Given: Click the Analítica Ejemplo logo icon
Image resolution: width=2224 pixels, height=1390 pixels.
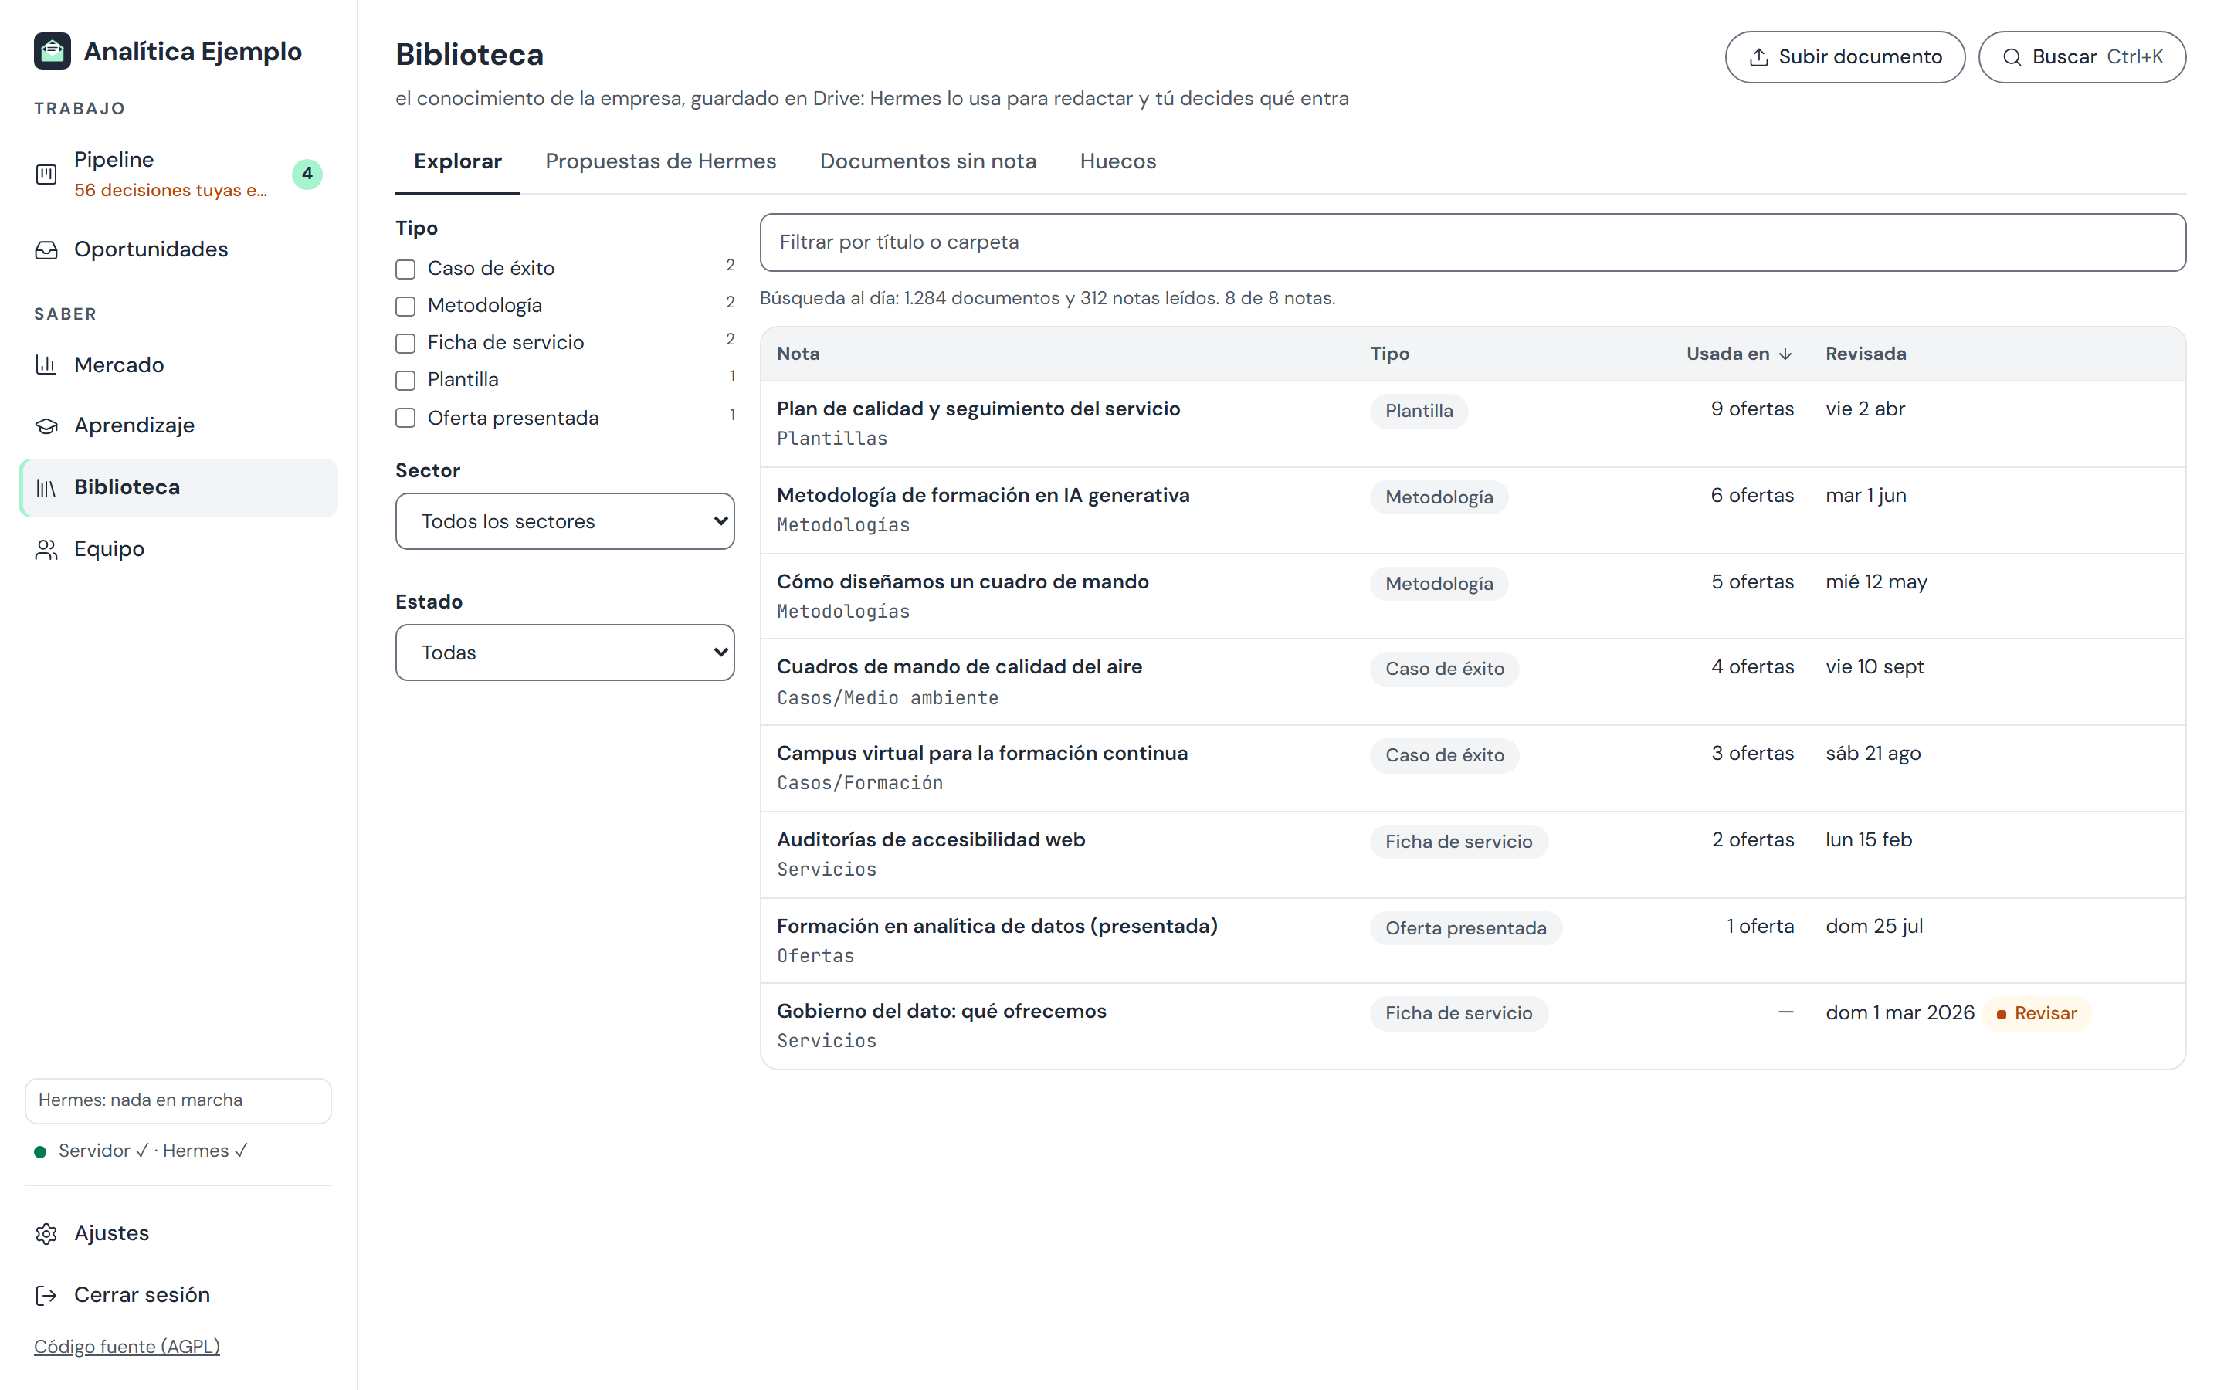Looking at the screenshot, I should (x=53, y=52).
